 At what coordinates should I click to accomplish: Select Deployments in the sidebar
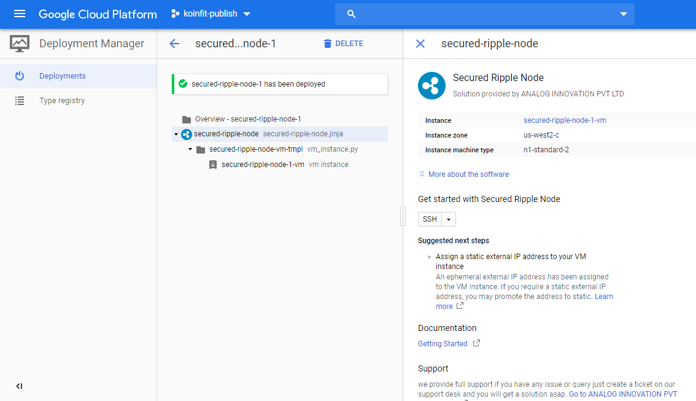point(78,76)
